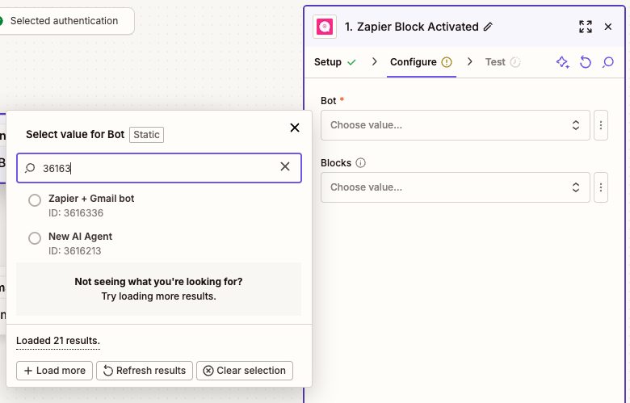Open the three-dot menu beside the Bot field

coord(600,125)
